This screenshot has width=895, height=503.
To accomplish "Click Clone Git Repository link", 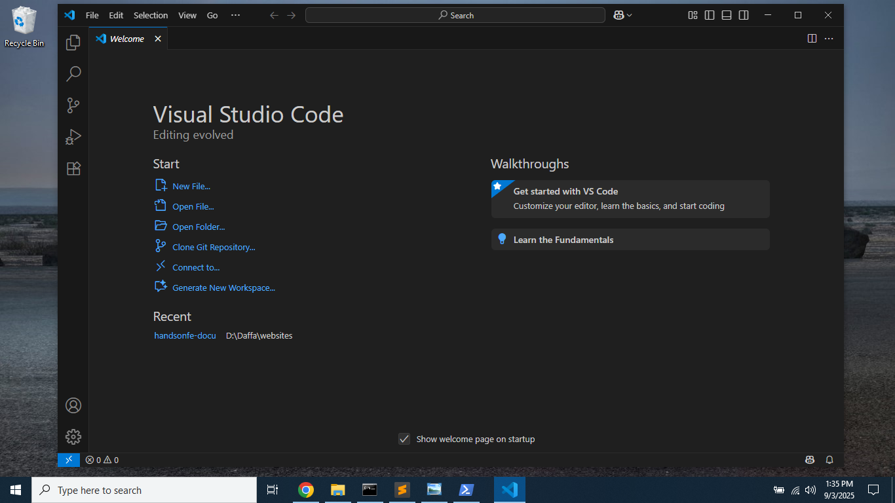I will 214,246.
